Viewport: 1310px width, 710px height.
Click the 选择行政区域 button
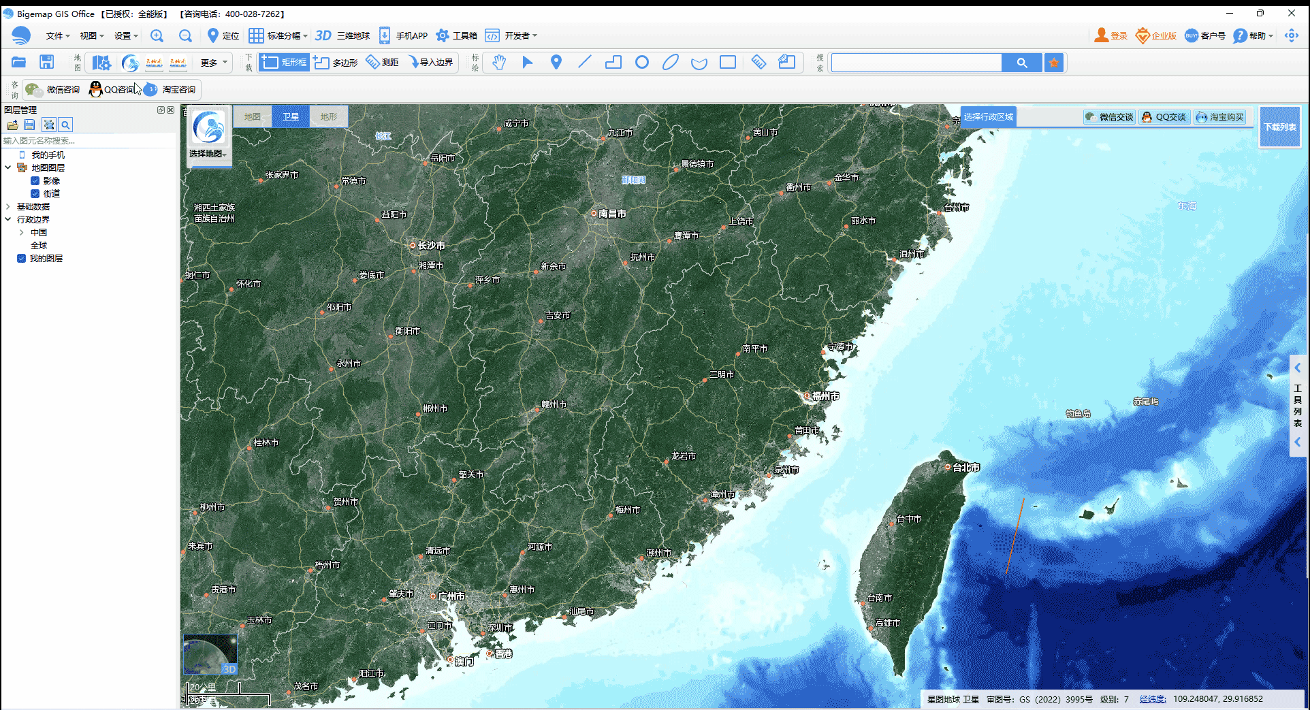[x=988, y=117]
